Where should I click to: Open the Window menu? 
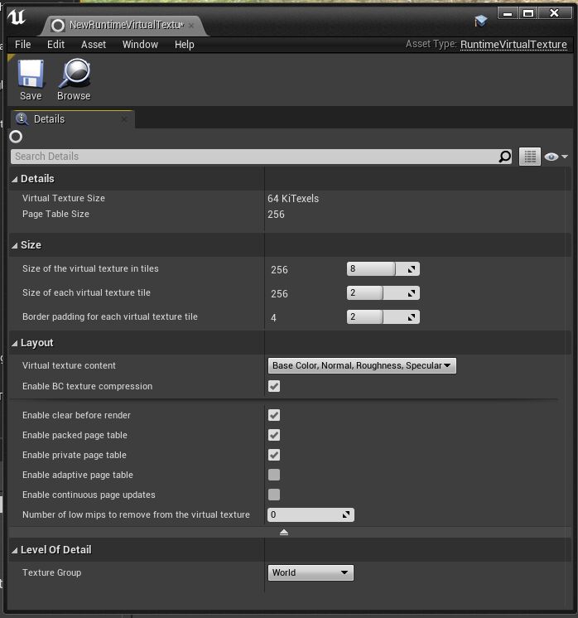[x=140, y=45]
